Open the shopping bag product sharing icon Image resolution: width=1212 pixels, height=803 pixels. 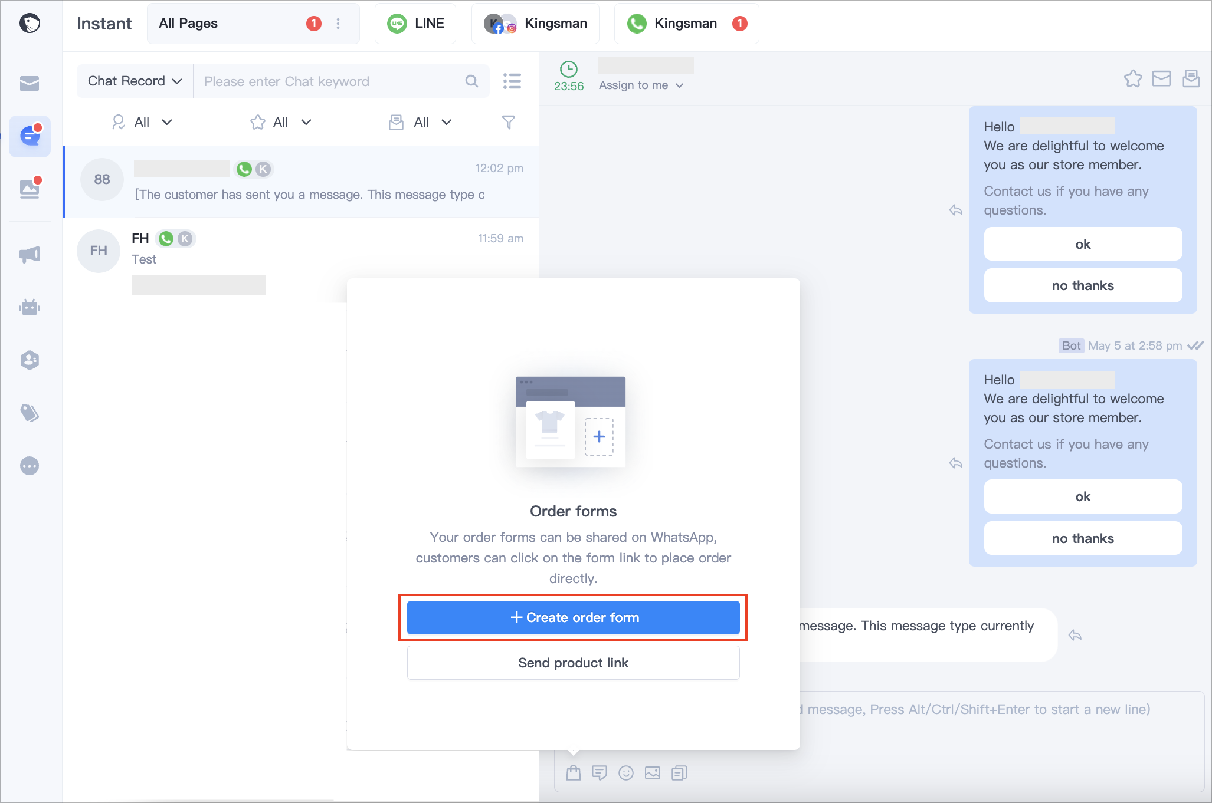click(573, 772)
